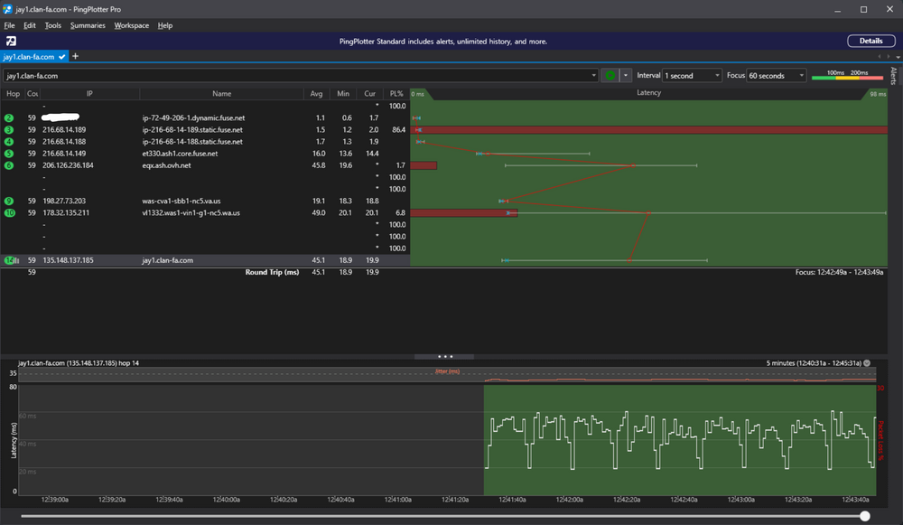
Task: Click the Name column header
Action: coord(222,93)
